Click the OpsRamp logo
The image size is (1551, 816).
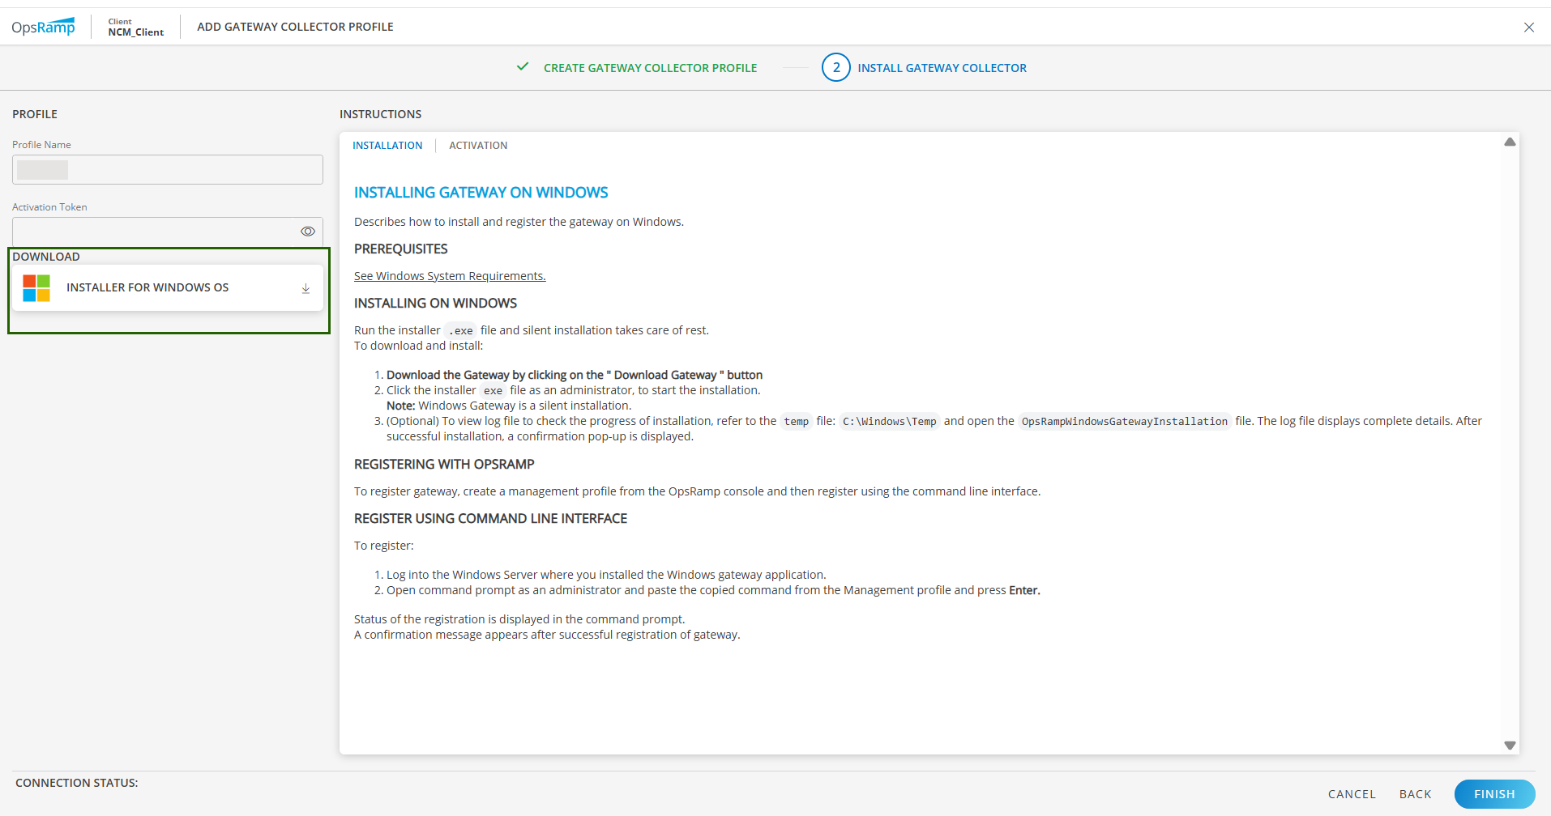point(43,27)
